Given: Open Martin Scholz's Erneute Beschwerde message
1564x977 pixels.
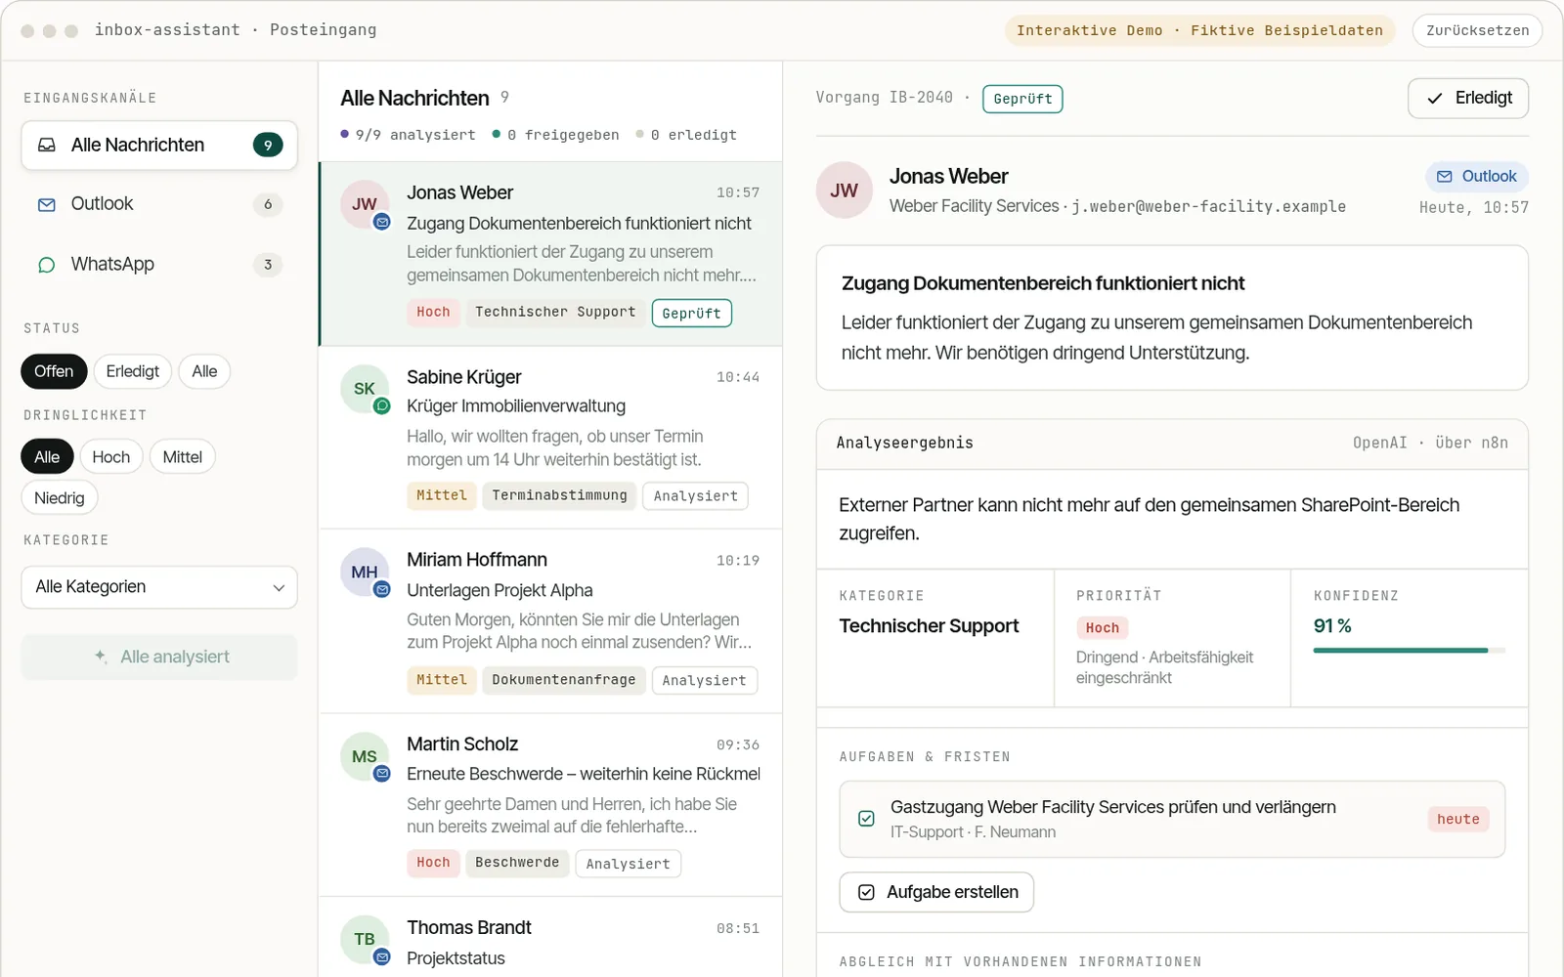Looking at the screenshot, I should [x=551, y=804].
